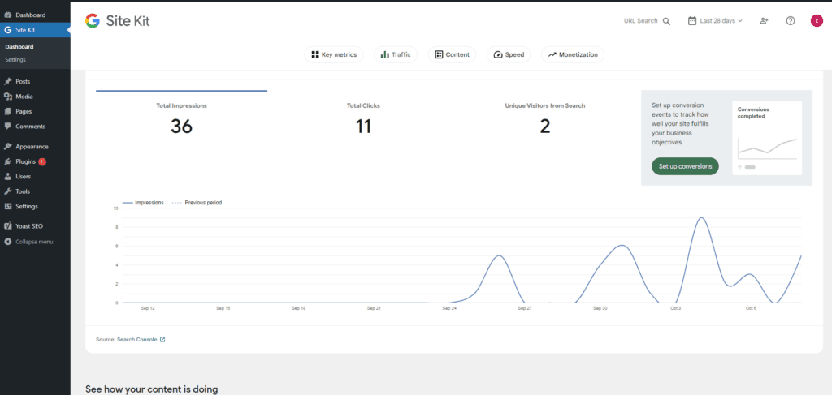Viewport: 832px width, 395px height.
Task: Click the Conversions completed preview card
Action: (767, 138)
